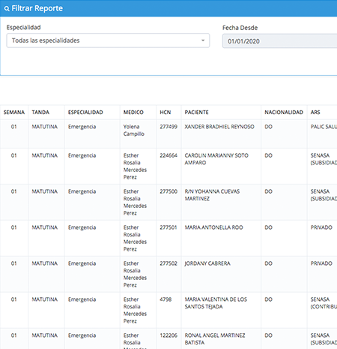Select the SEMANA column header

[14, 113]
